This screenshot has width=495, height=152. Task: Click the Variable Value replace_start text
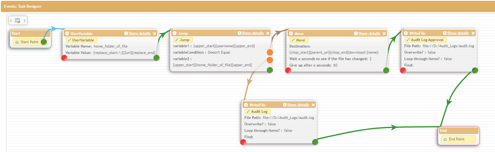[124, 53]
